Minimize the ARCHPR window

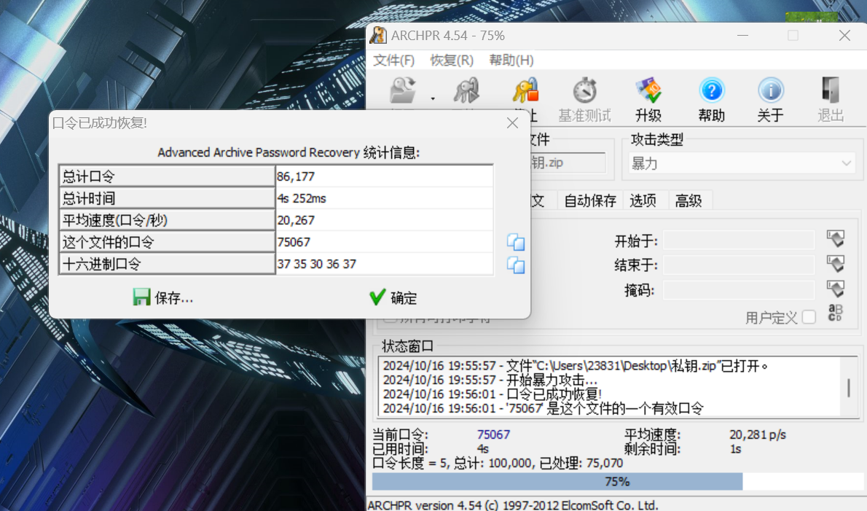742,36
